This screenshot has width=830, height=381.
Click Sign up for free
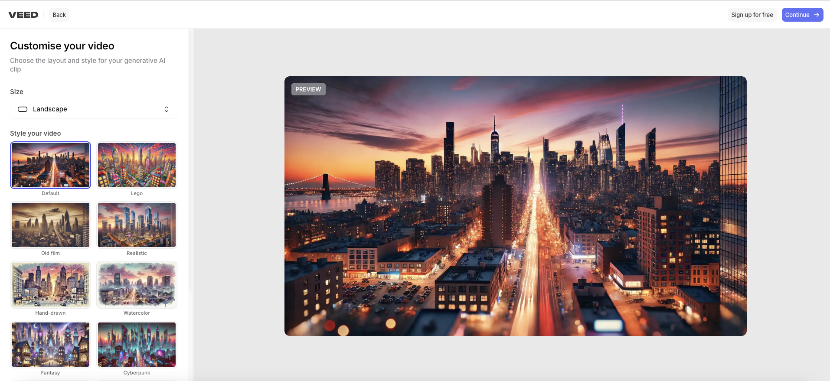(752, 15)
